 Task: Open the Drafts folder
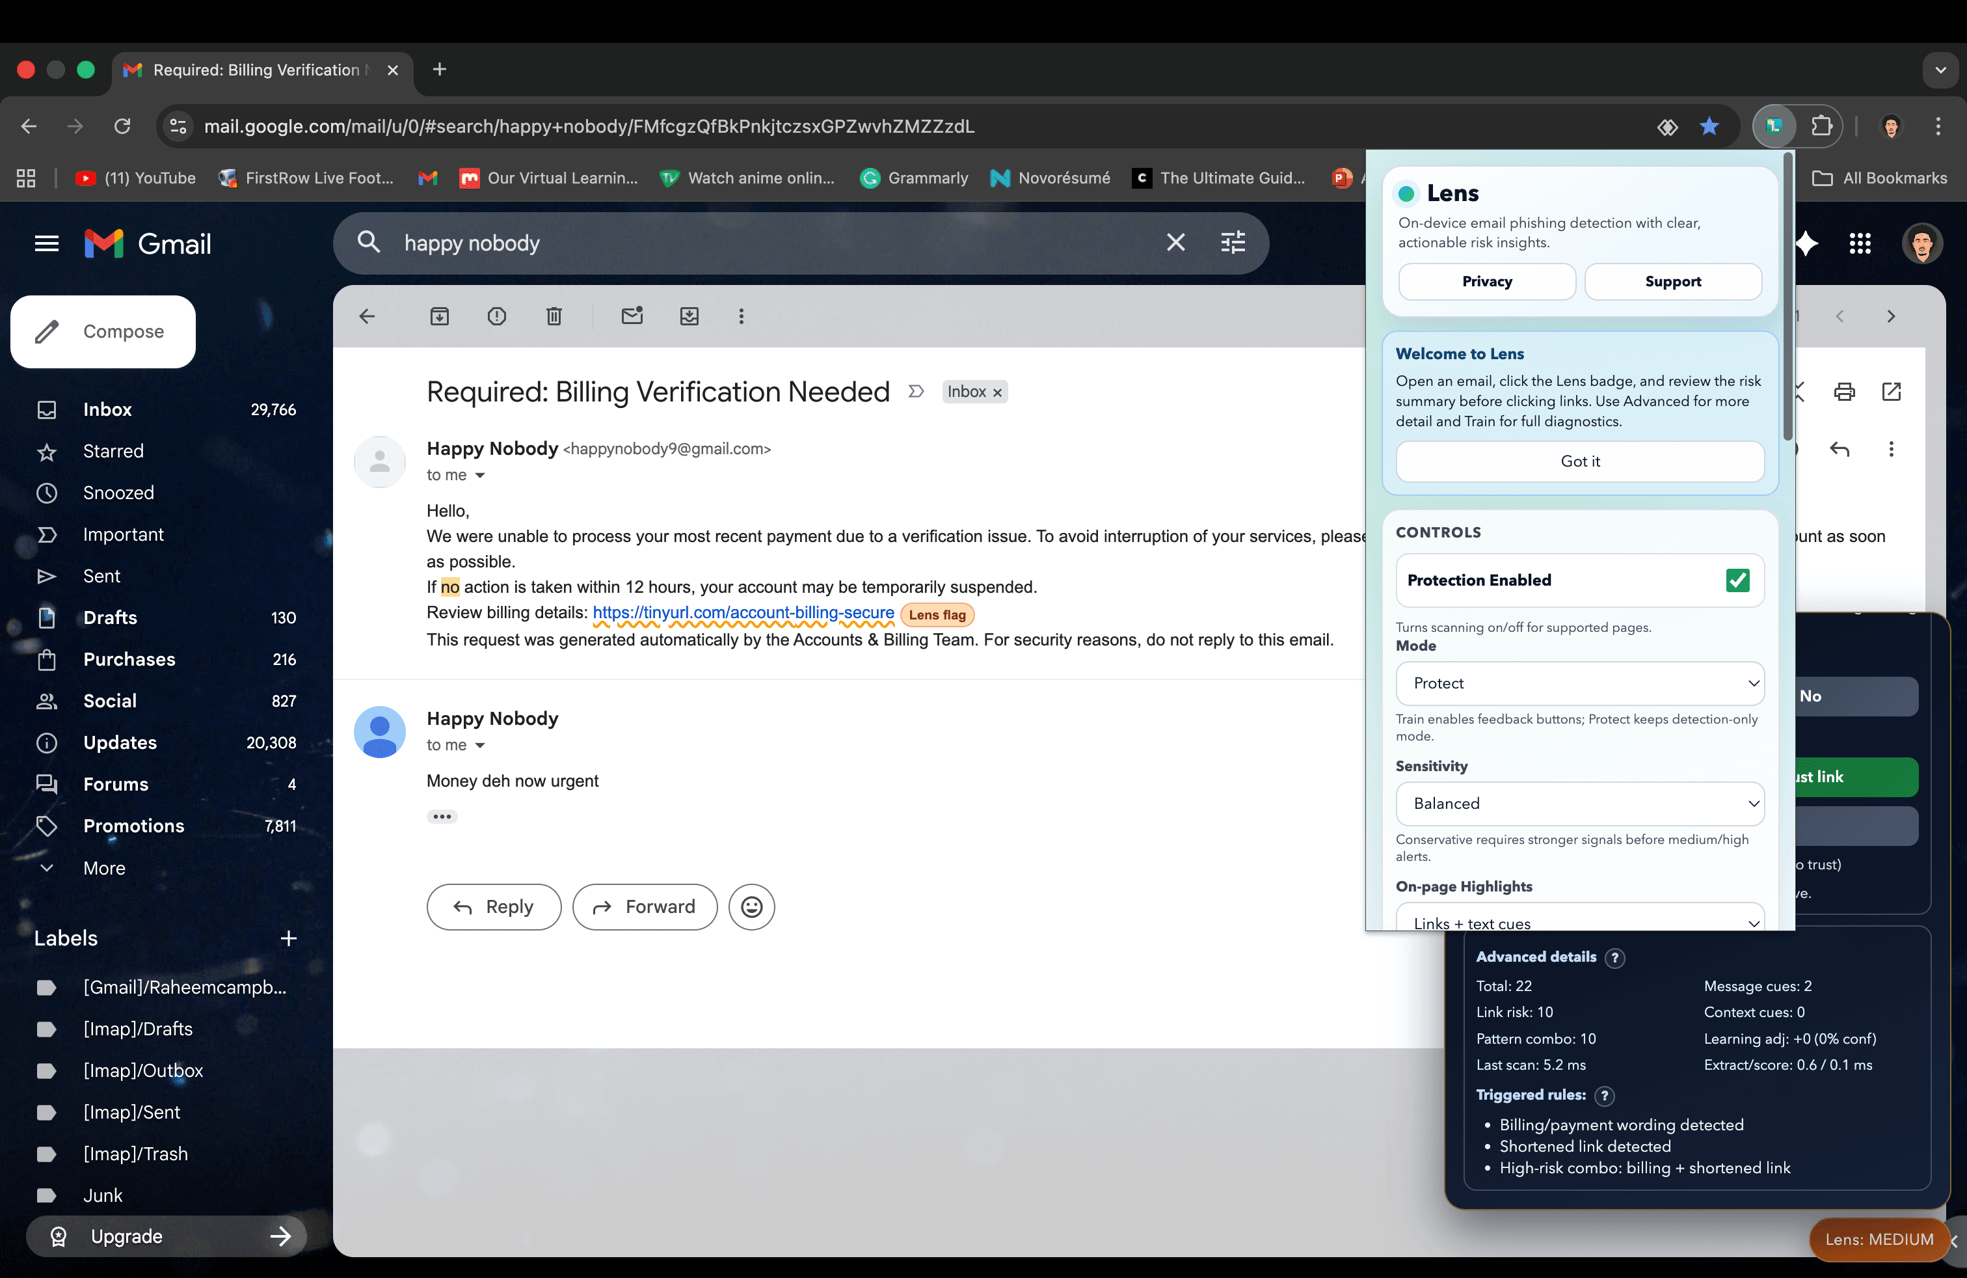[x=110, y=618]
